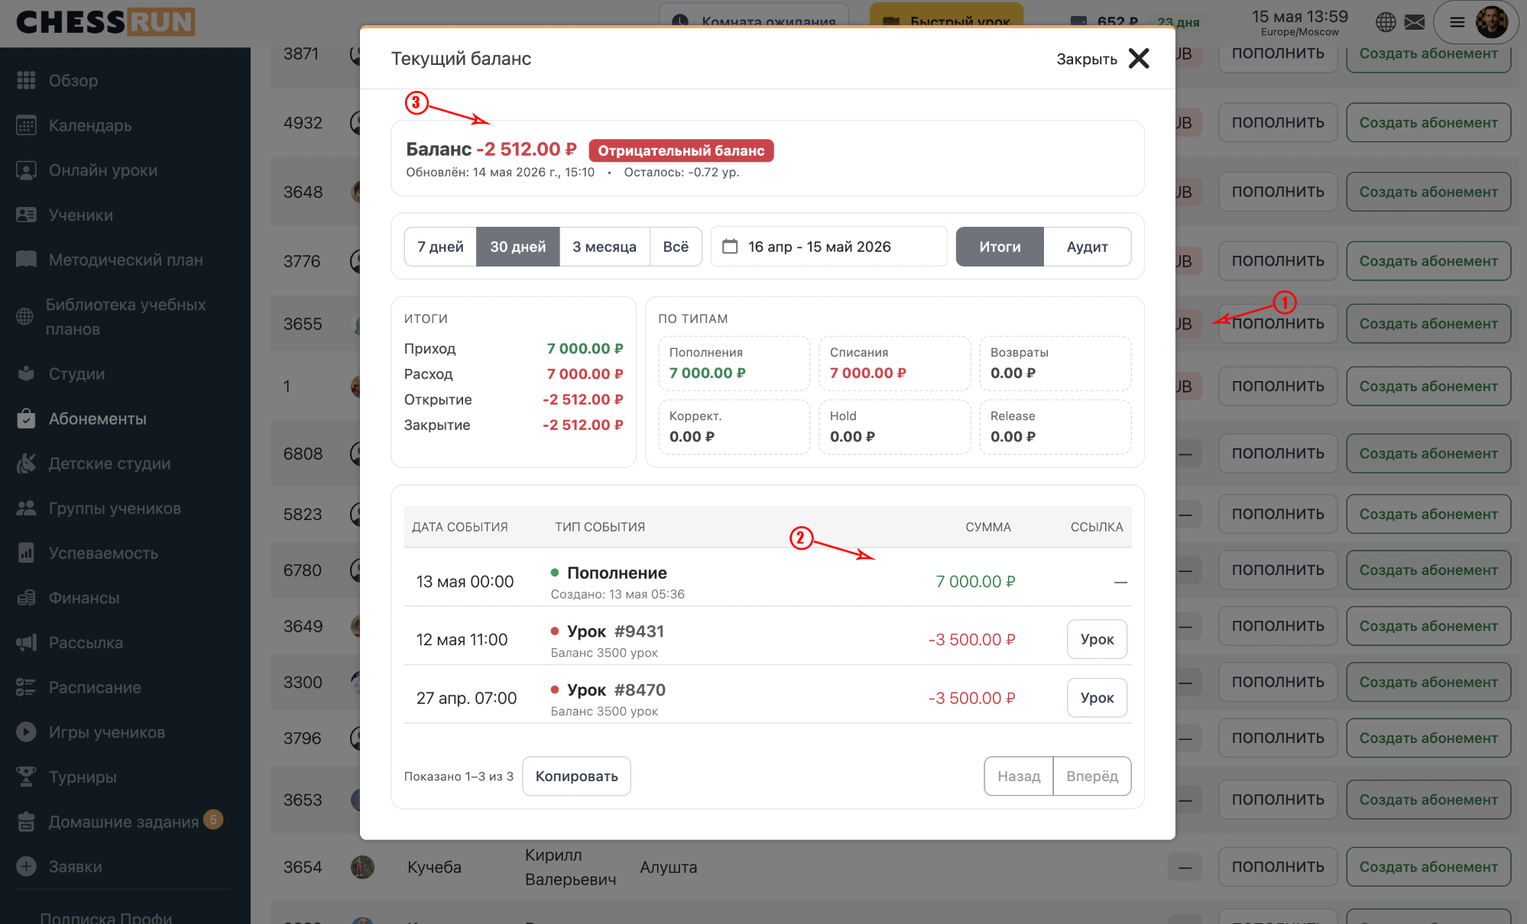The height and width of the screenshot is (924, 1527).
Task: Open Финансы in the sidebar
Action: pyautogui.click(x=84, y=598)
